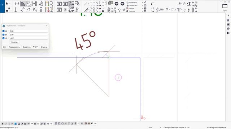Expand the right sidebar chevron
Viewport: 231px width, 129px height.
pyautogui.click(x=228, y=15)
